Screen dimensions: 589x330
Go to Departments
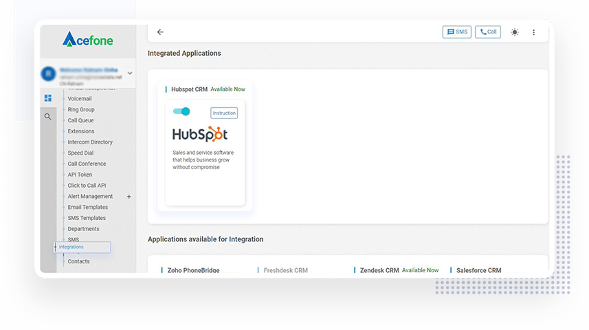83,229
